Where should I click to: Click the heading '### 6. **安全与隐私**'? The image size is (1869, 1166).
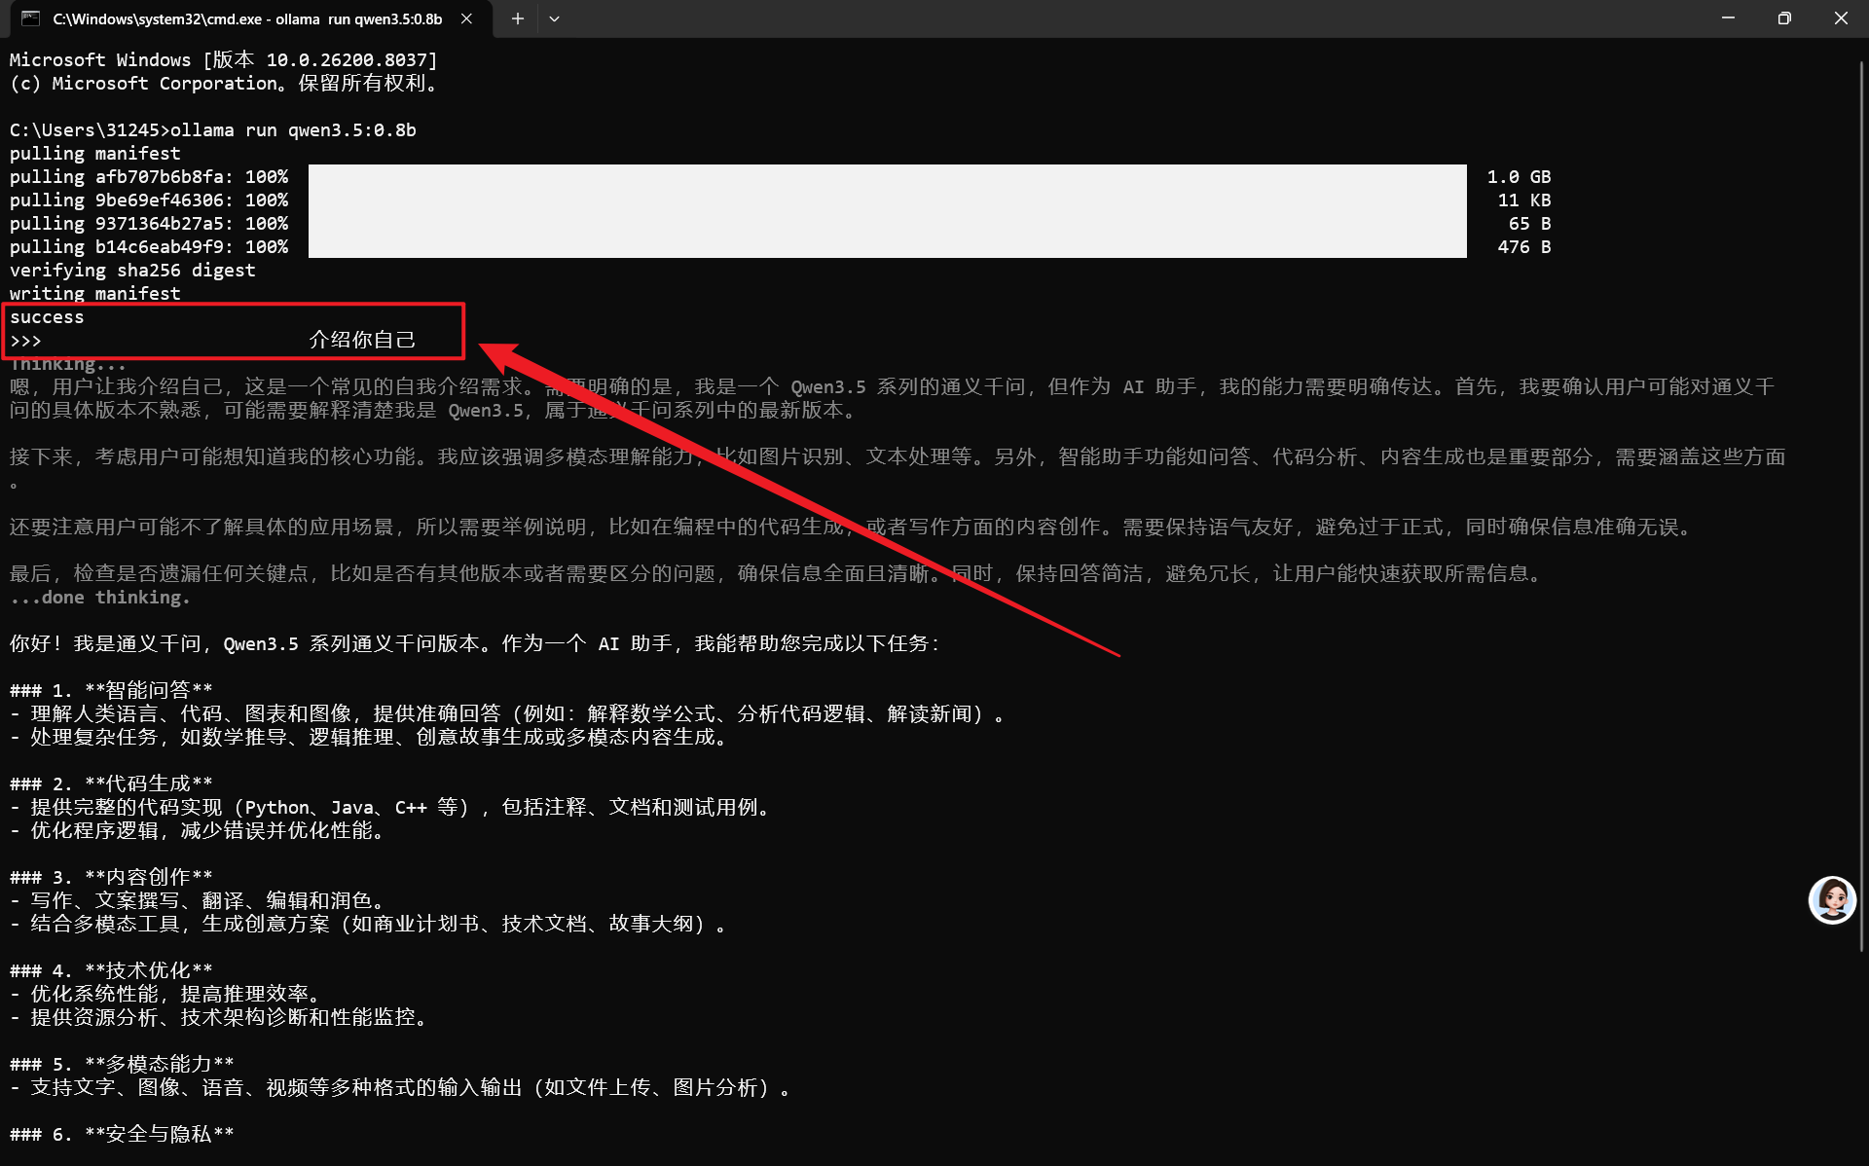point(122,1134)
